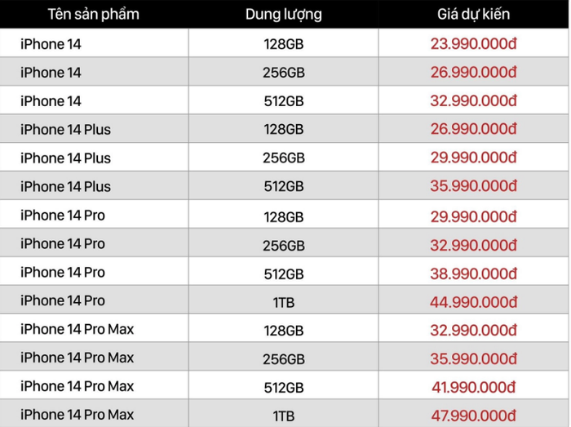The width and height of the screenshot is (571, 427).
Task: Select the 35.990.000đ price for iPhone 14 Plus
Action: click(473, 186)
